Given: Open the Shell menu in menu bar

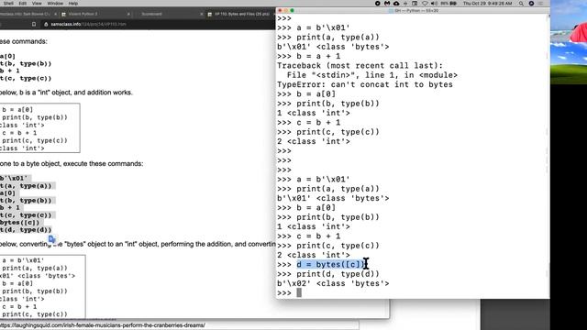Looking at the screenshot, I should (x=8, y=4).
